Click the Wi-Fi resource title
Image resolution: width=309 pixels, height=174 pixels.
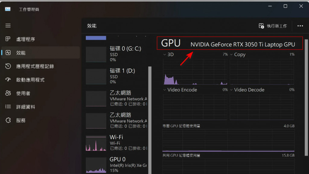(x=116, y=137)
